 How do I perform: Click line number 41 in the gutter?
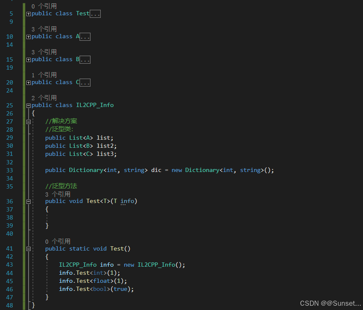point(9,249)
